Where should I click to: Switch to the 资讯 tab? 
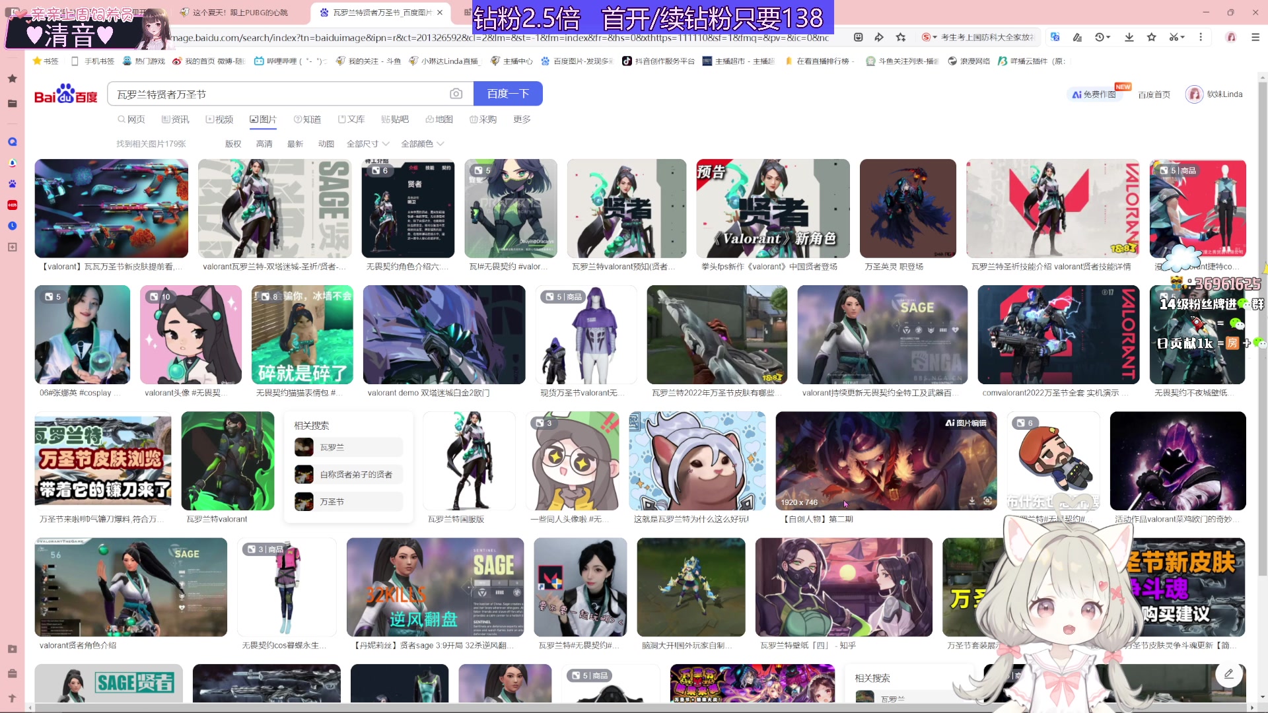[175, 119]
